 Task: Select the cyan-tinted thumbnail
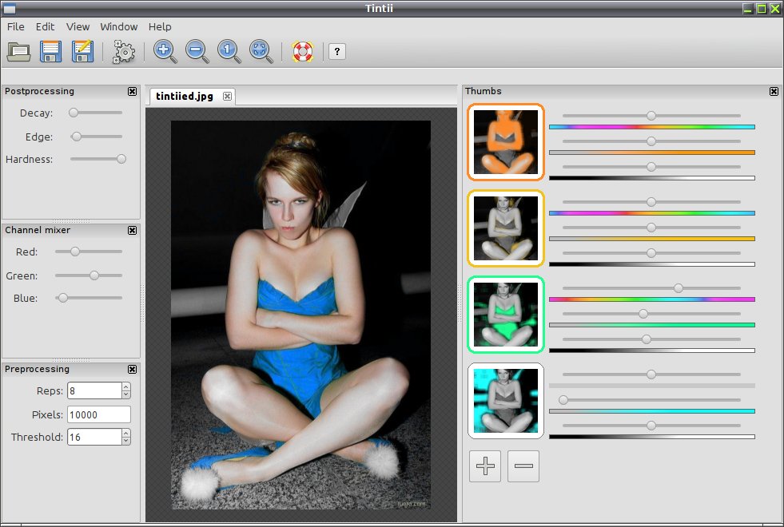point(506,401)
